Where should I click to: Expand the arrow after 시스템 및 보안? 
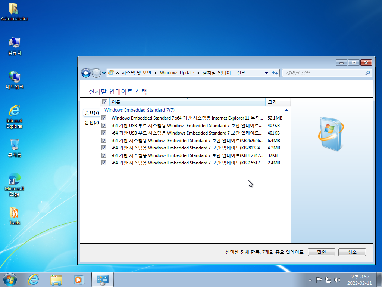point(156,73)
